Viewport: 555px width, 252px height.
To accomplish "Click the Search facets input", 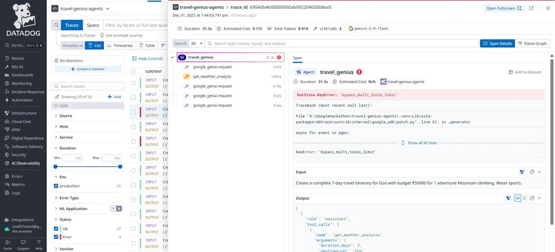I will tap(87, 86).
